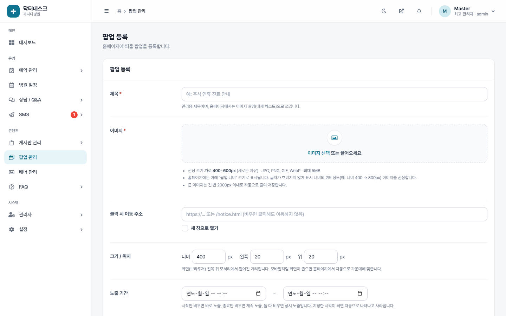Click the 위 offset input field
Image resolution: width=506 pixels, height=316 pixels.
(x=321, y=257)
